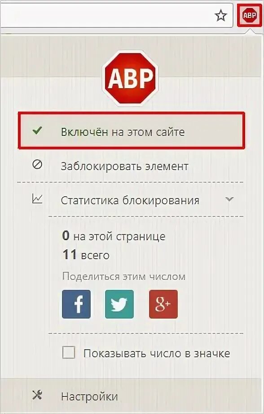Image resolution: width=264 pixels, height=414 pixels.
Task: Share block count on Facebook
Action: [x=76, y=304]
